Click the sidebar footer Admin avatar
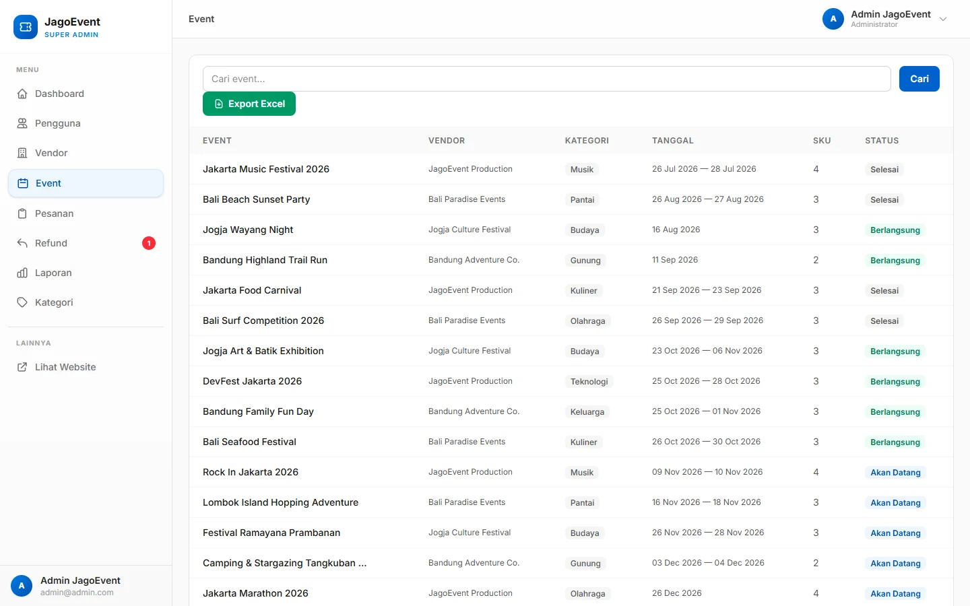Viewport: 970px width, 606px height. coord(22,586)
